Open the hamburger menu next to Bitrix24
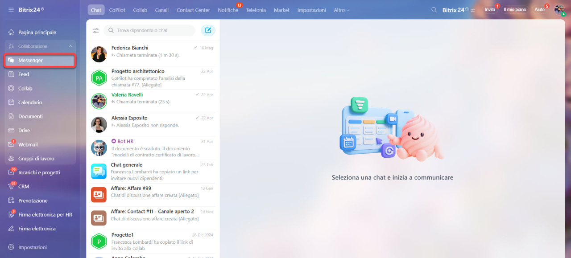Screen dimensions: 571x258 (x=11, y=9)
